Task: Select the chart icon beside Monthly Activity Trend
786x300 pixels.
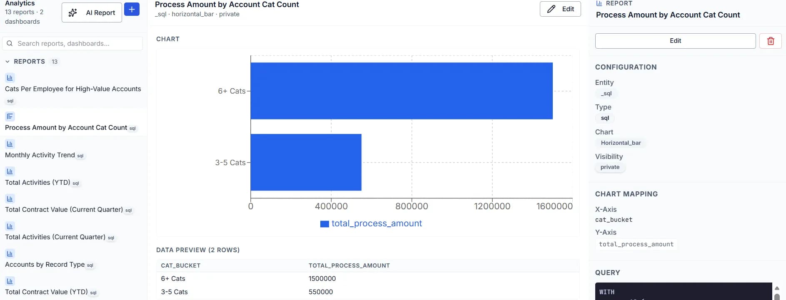Action: tap(10, 144)
